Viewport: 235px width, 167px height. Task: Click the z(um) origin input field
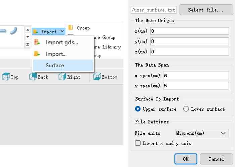point(190,52)
